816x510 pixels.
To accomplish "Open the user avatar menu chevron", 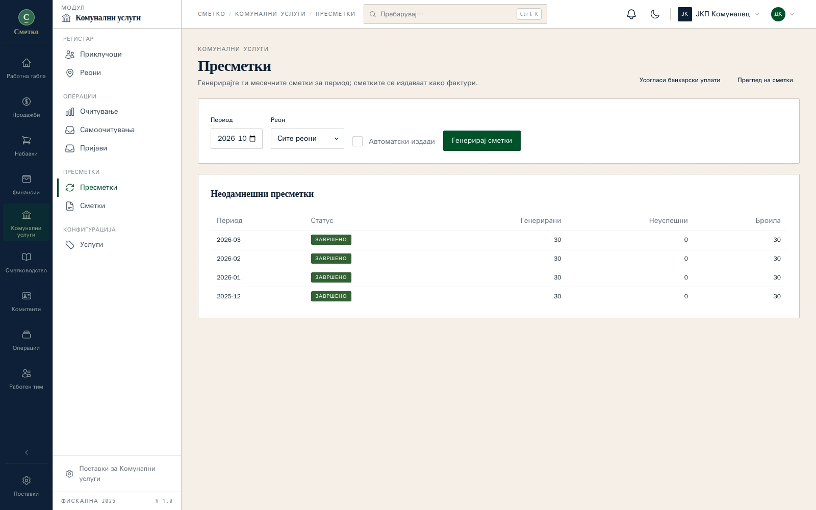I will pyautogui.click(x=792, y=14).
